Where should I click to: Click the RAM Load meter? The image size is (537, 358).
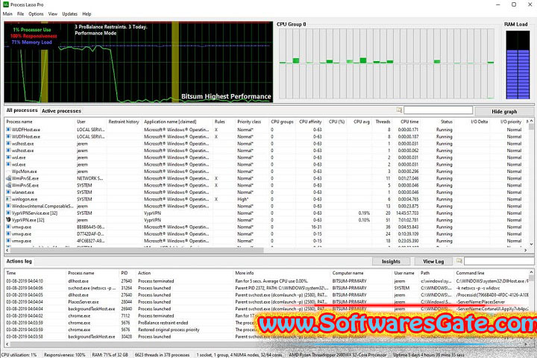518,65
